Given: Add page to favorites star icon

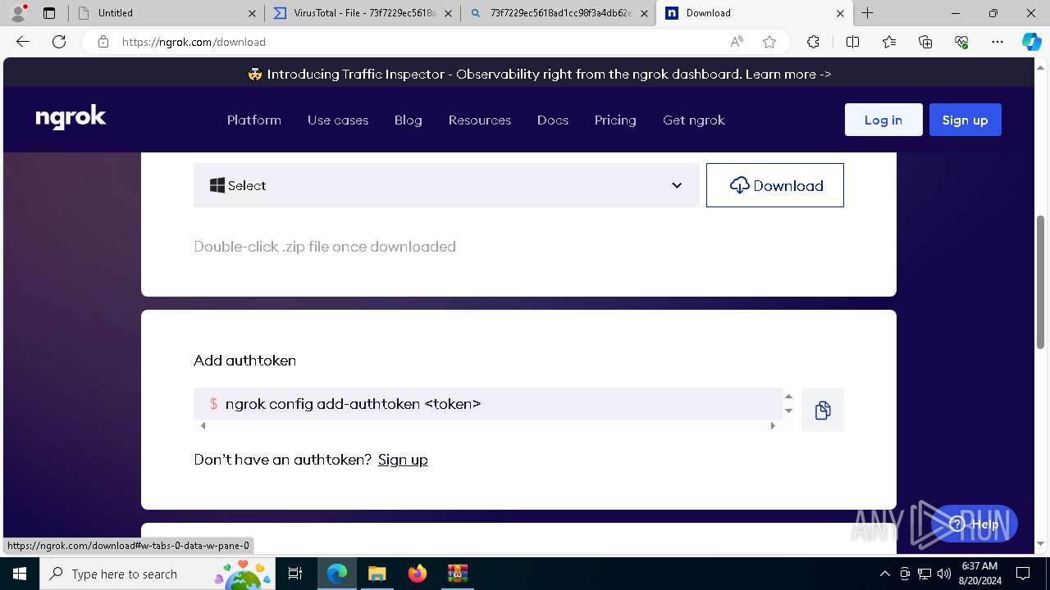Looking at the screenshot, I should 769,42.
